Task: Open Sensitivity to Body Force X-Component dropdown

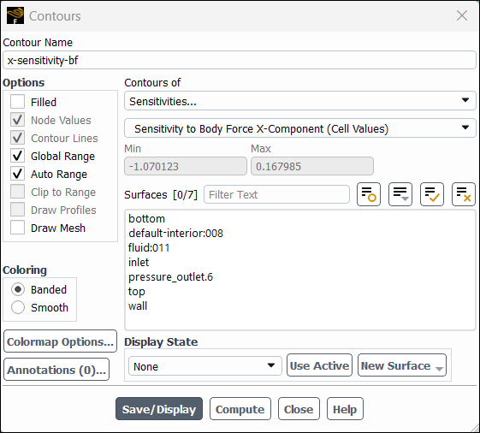Action: [300, 128]
